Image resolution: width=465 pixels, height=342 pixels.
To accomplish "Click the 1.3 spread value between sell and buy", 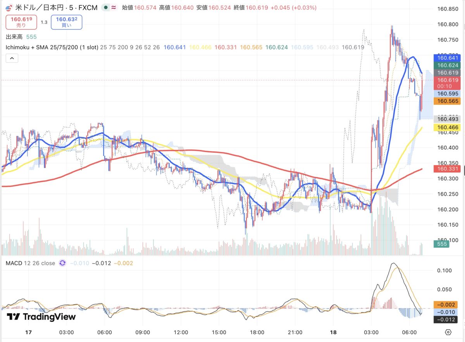I will click(44, 22).
